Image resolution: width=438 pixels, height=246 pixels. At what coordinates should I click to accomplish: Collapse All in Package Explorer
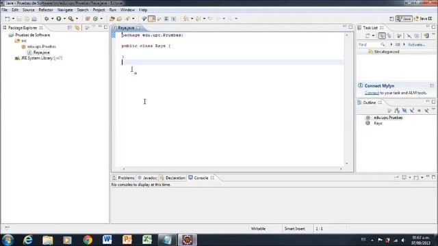point(70,27)
